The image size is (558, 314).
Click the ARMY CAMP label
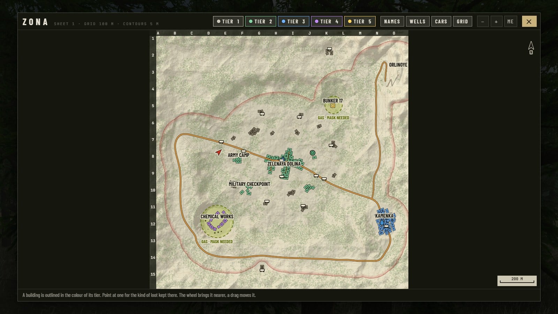(239, 155)
